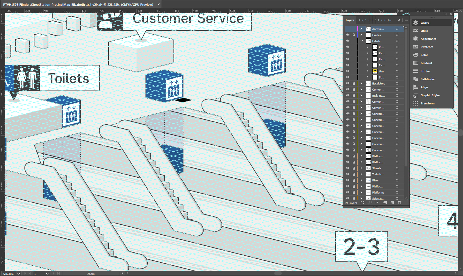Show the hidden Accessi... layer

(348, 29)
